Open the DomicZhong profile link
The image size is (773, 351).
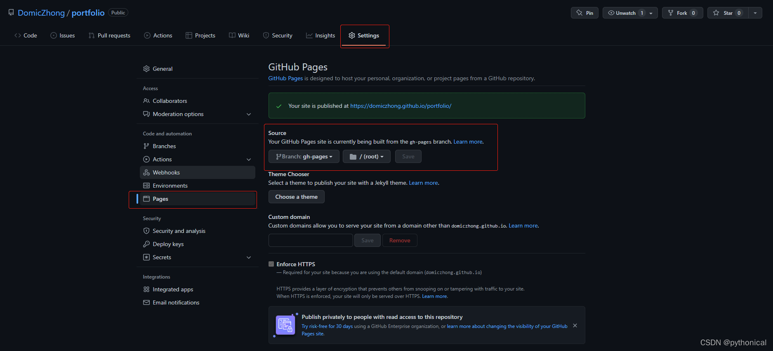click(41, 13)
